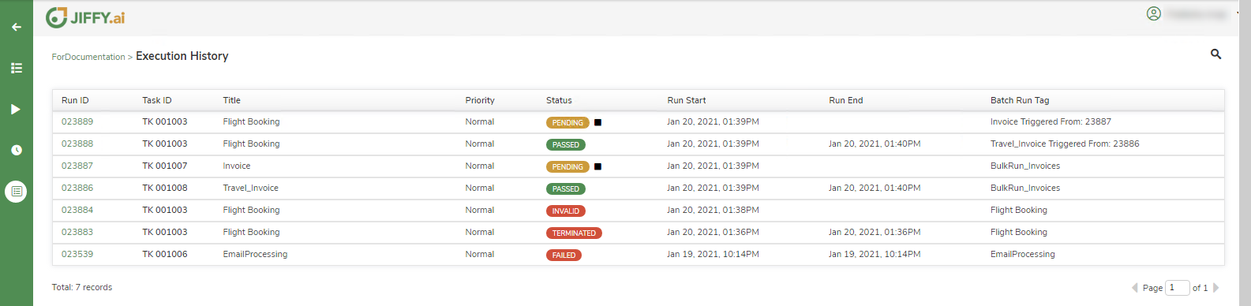The image size is (1251, 306).
Task: Click the Status column header
Action: [x=559, y=100]
